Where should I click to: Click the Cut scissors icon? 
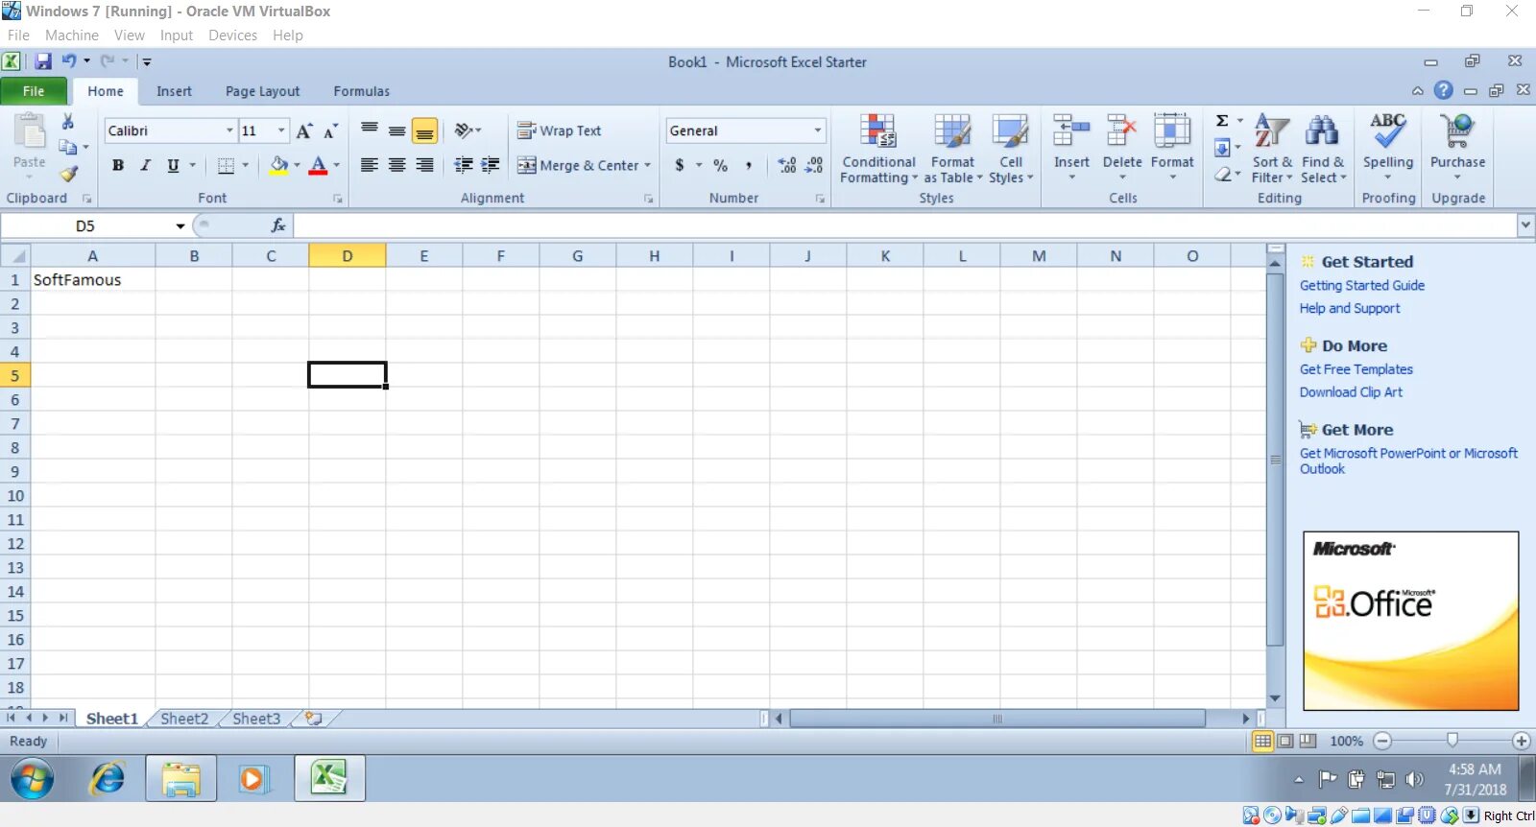pos(68,122)
